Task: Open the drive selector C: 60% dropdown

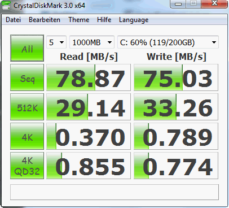Action: [x=168, y=42]
